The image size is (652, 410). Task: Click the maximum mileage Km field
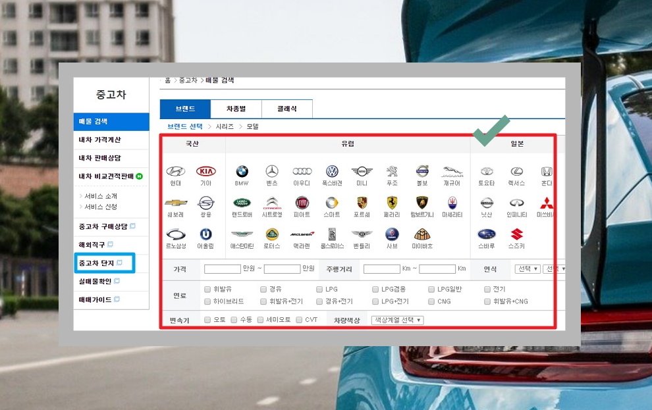click(x=437, y=269)
